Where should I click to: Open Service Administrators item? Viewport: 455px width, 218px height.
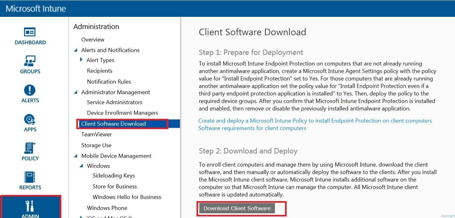pyautogui.click(x=115, y=102)
